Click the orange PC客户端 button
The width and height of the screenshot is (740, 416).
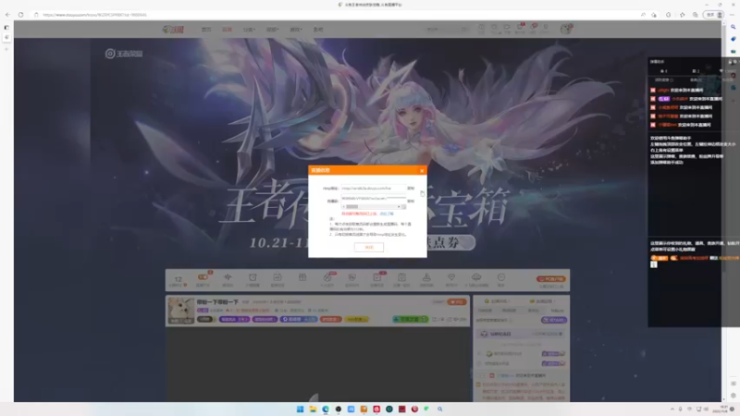pos(550,279)
